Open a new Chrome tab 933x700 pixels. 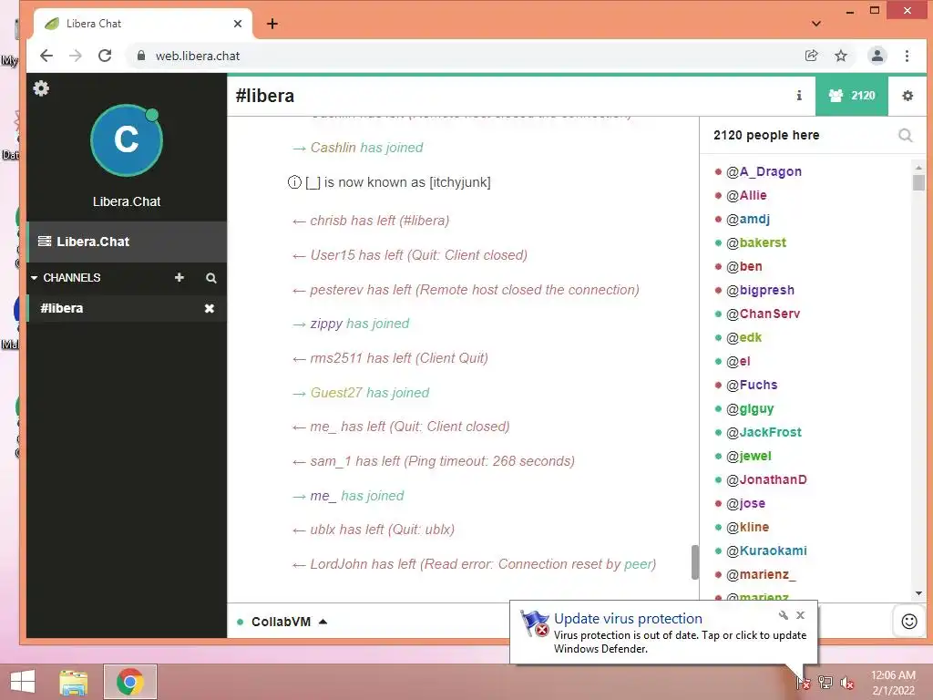pyautogui.click(x=272, y=24)
